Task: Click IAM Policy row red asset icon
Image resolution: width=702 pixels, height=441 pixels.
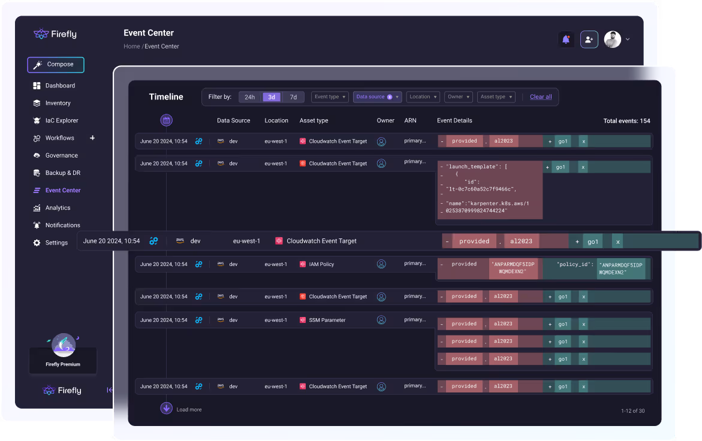Action: 303,264
